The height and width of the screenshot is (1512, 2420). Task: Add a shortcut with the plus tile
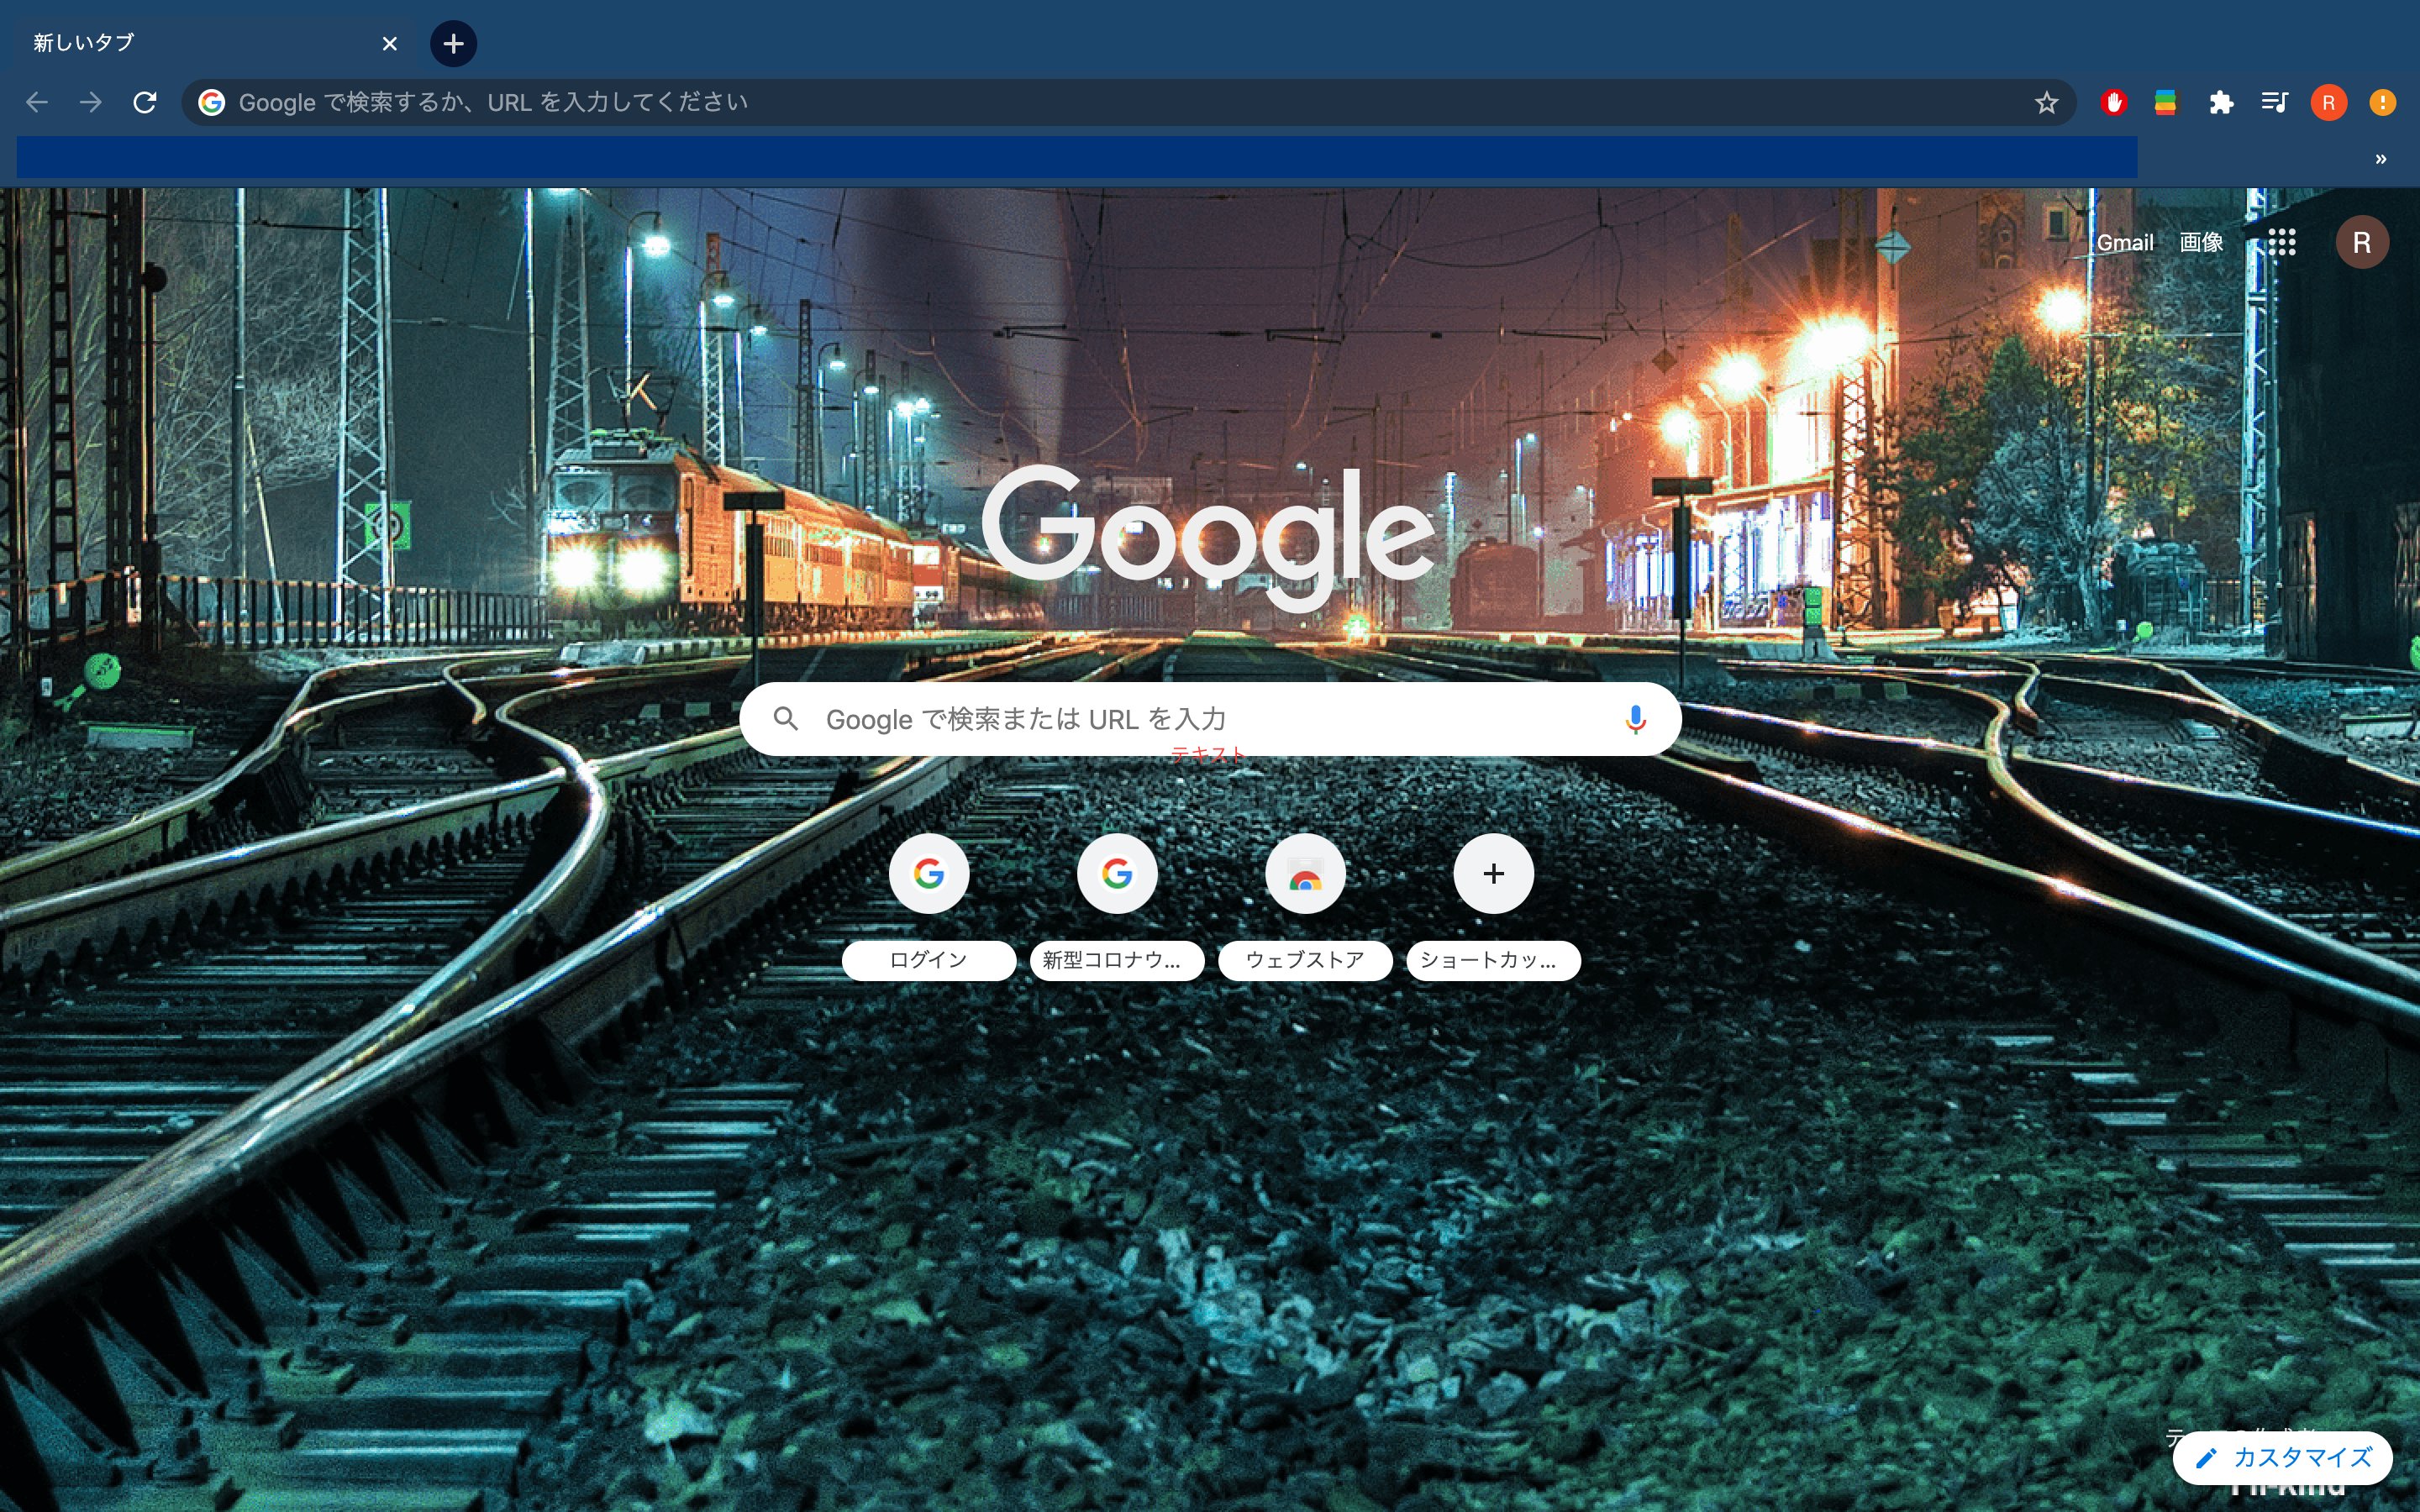click(1493, 873)
